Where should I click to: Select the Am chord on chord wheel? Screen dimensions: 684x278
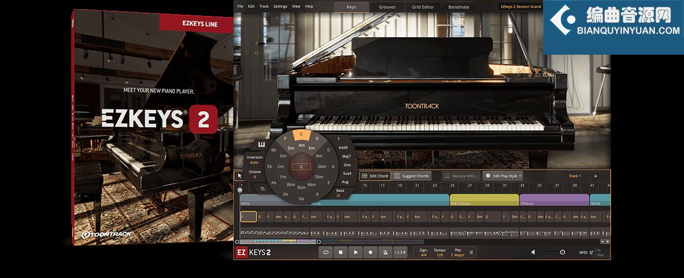[302, 145]
